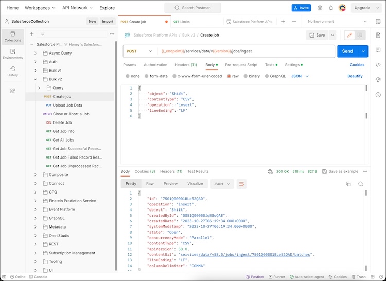Open the response JSON format dropdown
386x281 pixels.
click(x=222, y=184)
